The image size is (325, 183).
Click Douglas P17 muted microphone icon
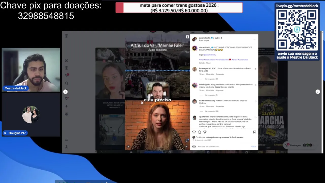pyautogui.click(x=5, y=133)
